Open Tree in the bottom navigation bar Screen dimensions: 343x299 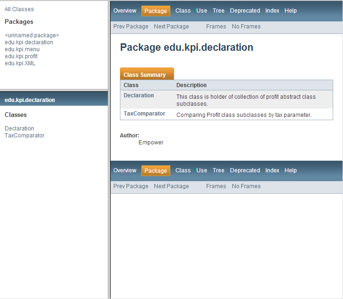[218, 170]
